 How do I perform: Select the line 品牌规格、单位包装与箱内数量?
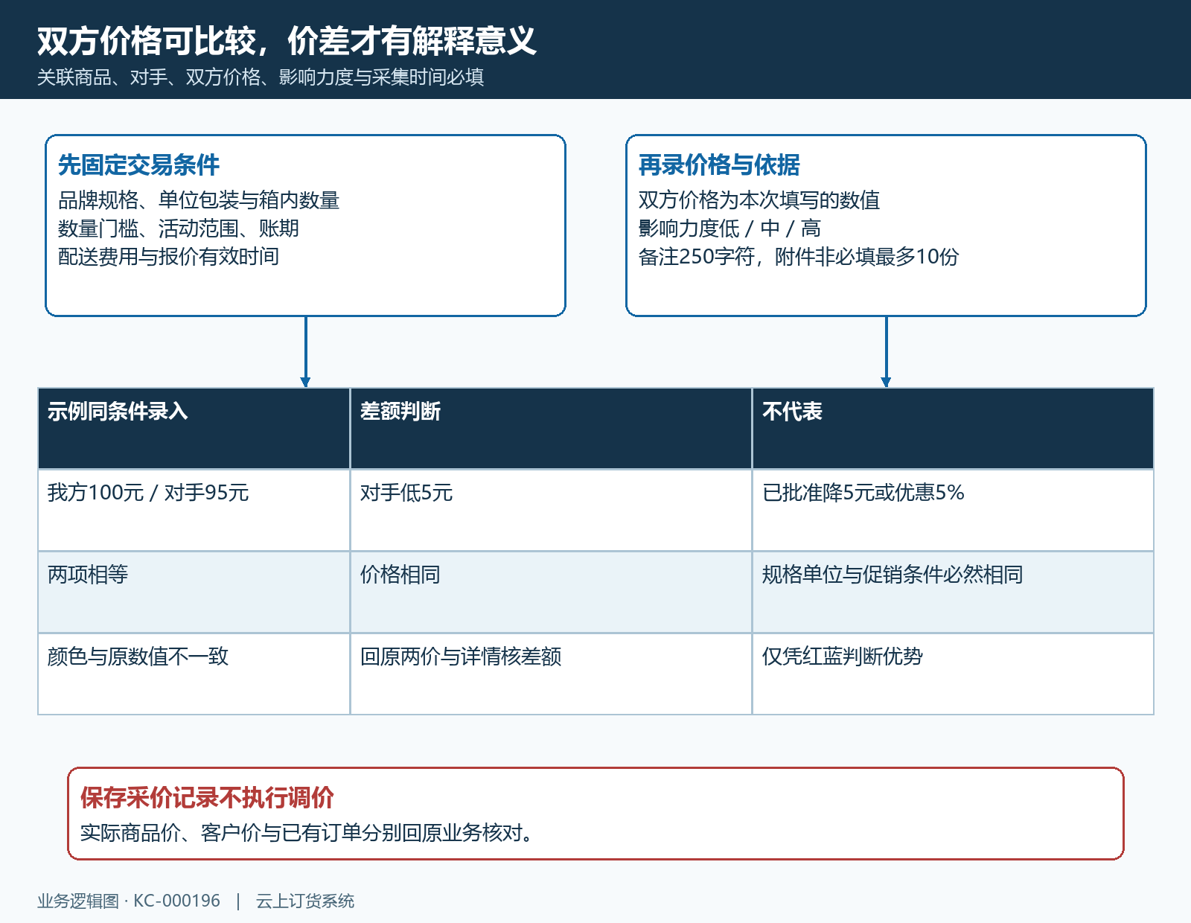pyautogui.click(x=199, y=200)
